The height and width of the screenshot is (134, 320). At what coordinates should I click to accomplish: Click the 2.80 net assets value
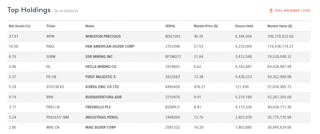point(12,127)
